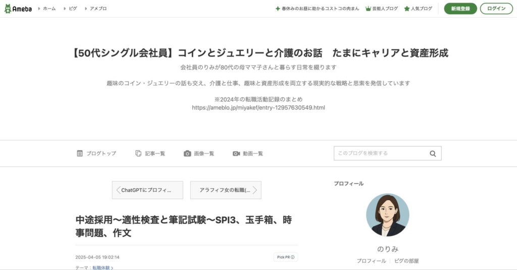Click the 動画一覧 video camera icon

pos(236,154)
